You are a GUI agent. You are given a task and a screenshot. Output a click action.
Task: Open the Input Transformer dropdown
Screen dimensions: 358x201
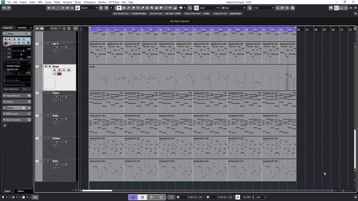(x=26, y=89)
